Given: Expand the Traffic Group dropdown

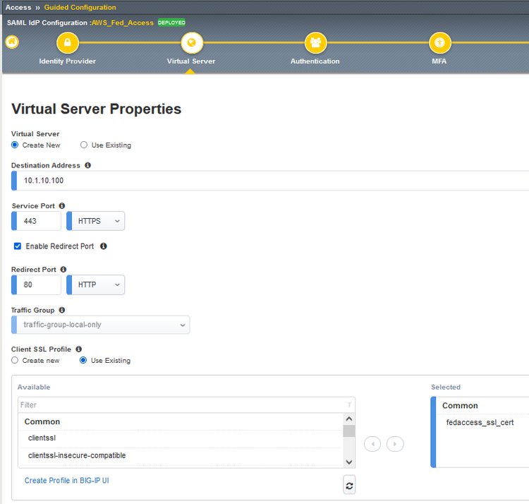Looking at the screenshot, I should point(102,325).
